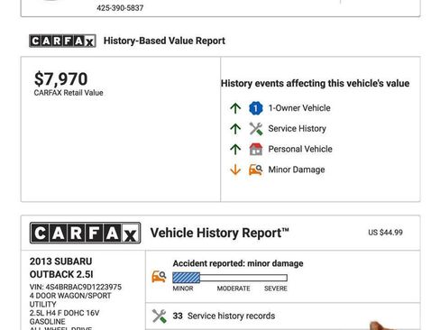
Task: Click the accident damage severity bar
Action: point(230,278)
